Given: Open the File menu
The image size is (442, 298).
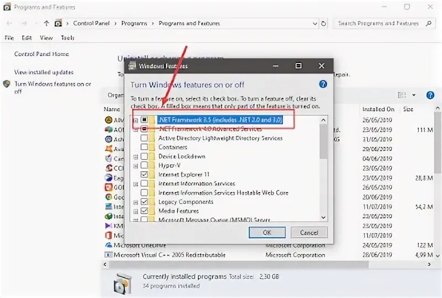Looking at the screenshot, I should coord(9,38).
